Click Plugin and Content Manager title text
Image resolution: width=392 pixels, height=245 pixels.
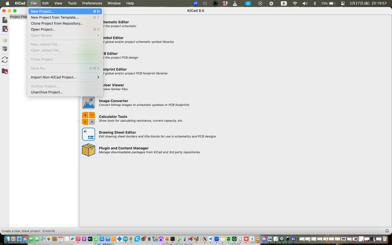click(123, 148)
